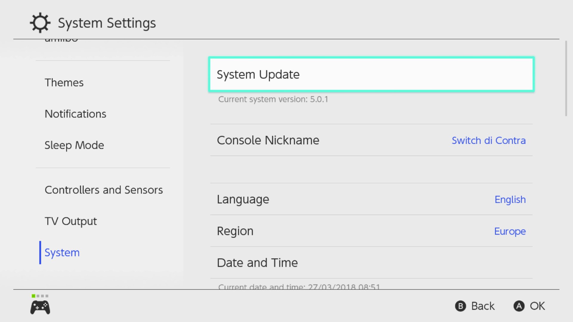573x322 pixels.
Task: Open the Themes settings category
Action: point(64,83)
